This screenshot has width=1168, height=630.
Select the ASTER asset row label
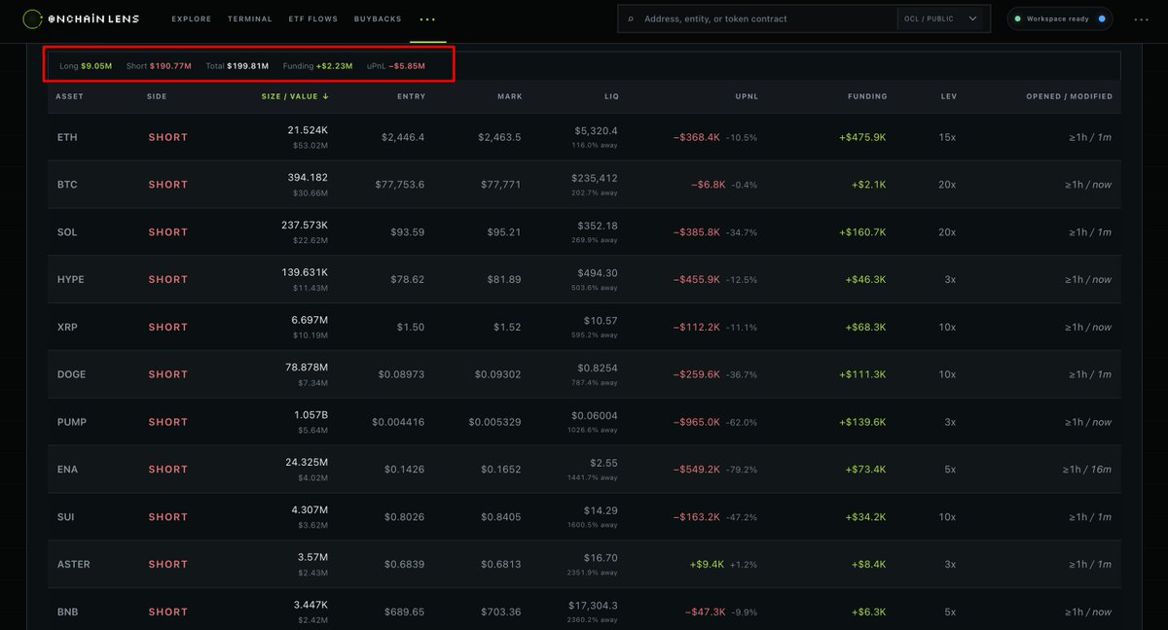[x=74, y=564]
